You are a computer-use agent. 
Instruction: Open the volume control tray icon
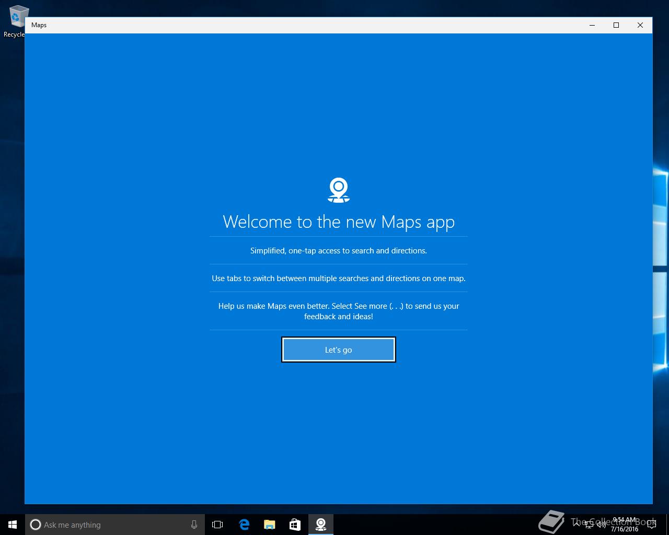[x=602, y=525]
